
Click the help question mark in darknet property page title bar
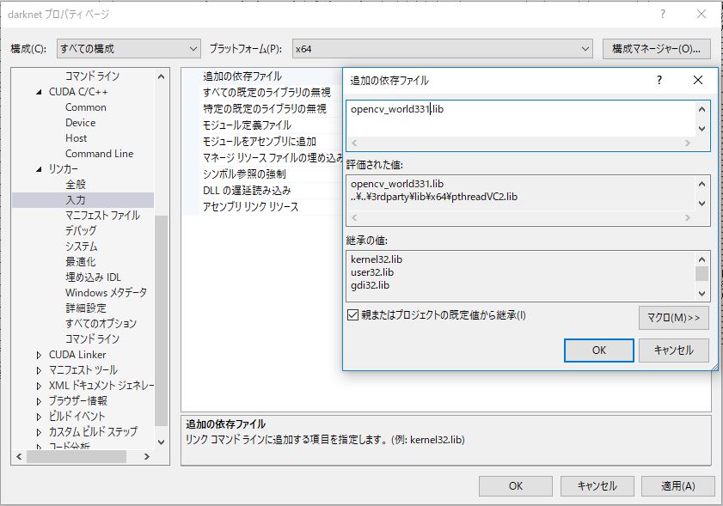(663, 15)
